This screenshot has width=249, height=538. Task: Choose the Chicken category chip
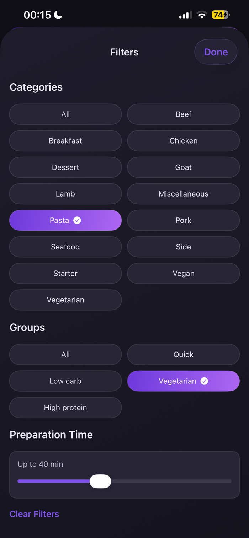tap(183, 141)
